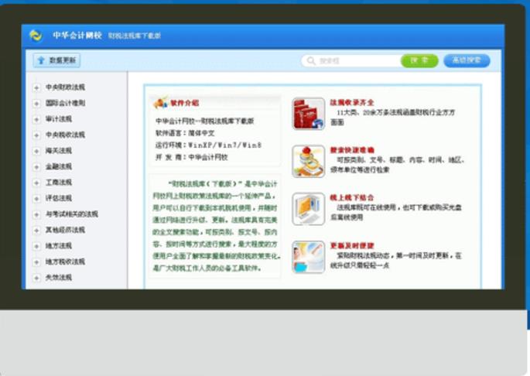Click the magnifier icon in the search box

(x=310, y=60)
